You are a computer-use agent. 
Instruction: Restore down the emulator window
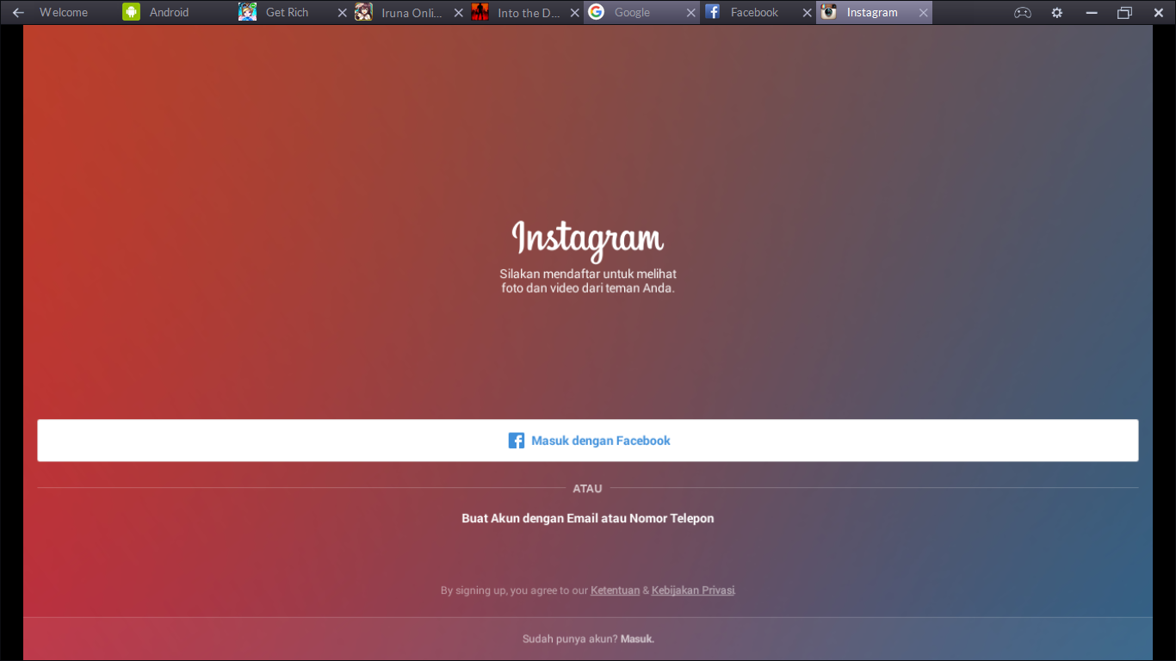tap(1124, 13)
